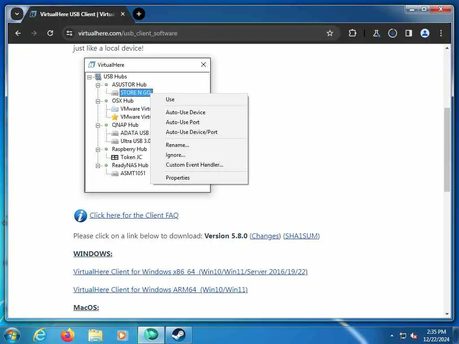Click the scrollbar down arrow
The image size is (459, 344).
pos(447,314)
